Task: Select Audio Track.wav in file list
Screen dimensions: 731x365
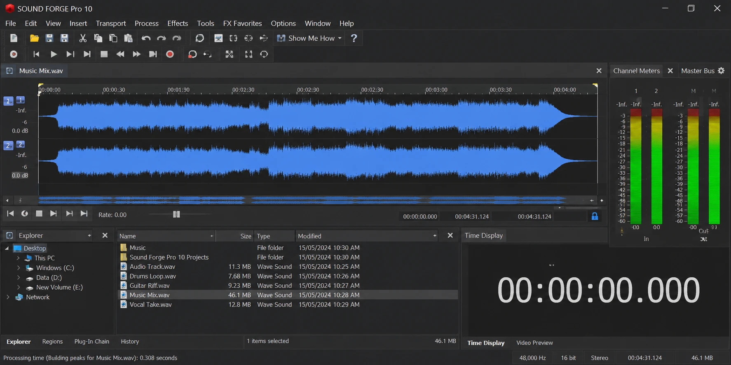Action: click(152, 267)
